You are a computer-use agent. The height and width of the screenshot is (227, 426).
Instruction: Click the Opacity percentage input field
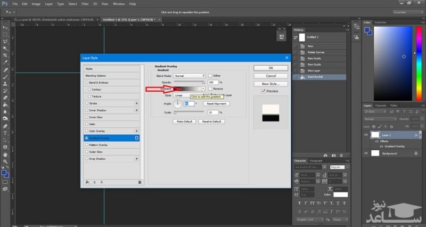pyautogui.click(x=213, y=82)
